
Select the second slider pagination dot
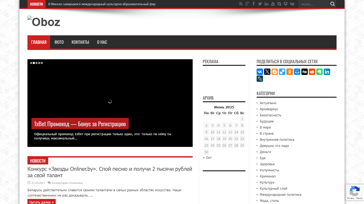(x=34, y=63)
